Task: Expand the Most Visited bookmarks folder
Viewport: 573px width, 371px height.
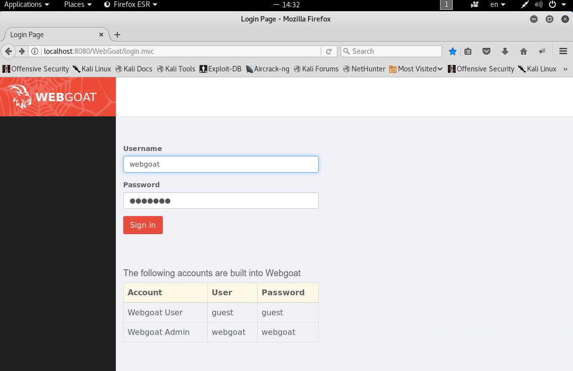Action: [x=416, y=69]
